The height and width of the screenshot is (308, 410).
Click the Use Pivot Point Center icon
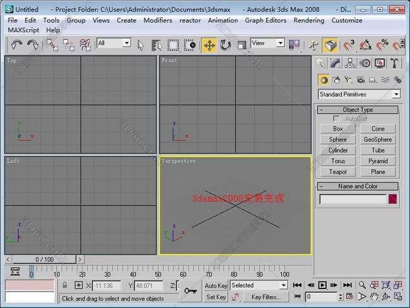tap(295, 45)
